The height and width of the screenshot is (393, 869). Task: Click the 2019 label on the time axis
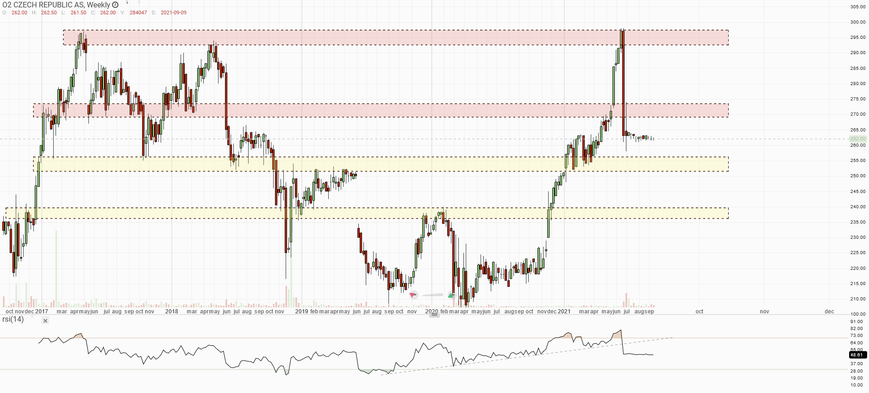coord(301,312)
